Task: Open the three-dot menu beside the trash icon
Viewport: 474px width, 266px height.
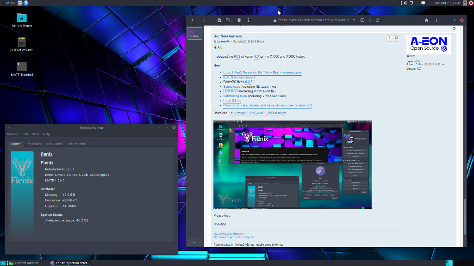Action: (x=249, y=20)
